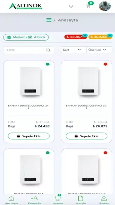
Task: Open Hesabım in bottom navigation
Action: pos(104,200)
